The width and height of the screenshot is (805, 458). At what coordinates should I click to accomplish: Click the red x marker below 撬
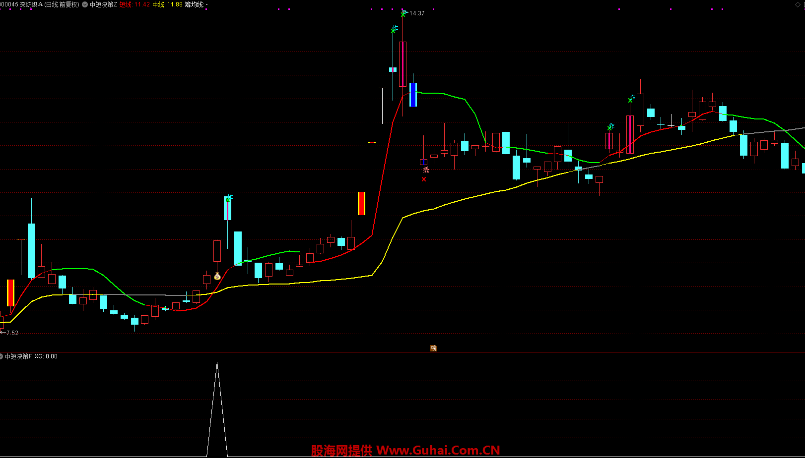click(x=424, y=179)
